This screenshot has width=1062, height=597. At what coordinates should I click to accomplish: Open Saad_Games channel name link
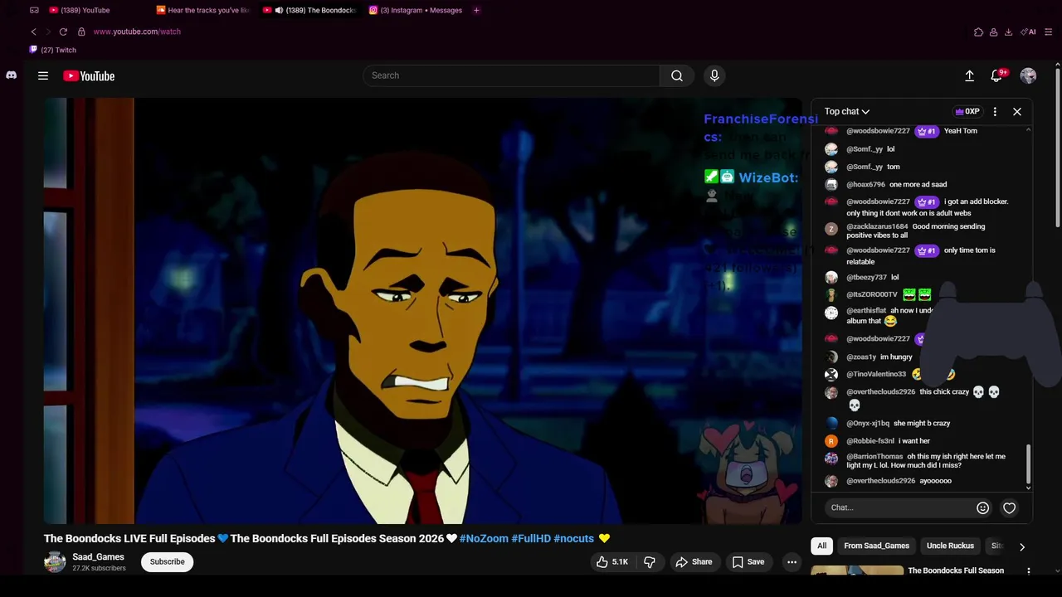tap(98, 557)
